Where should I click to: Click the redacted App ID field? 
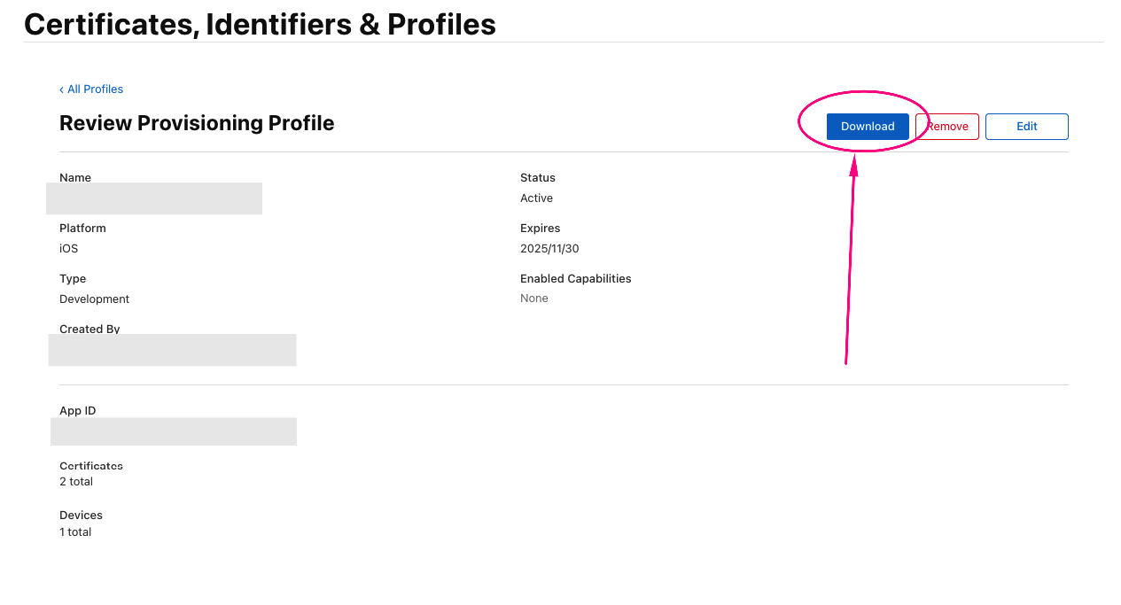(173, 431)
